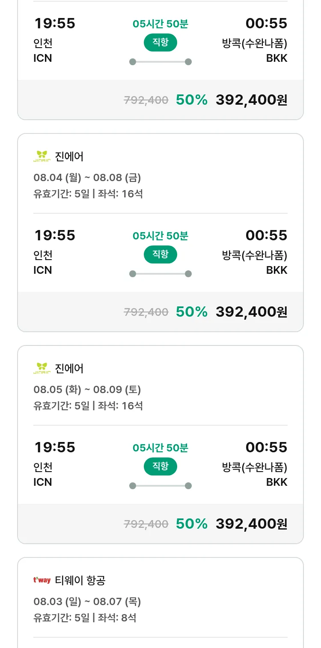The height and width of the screenshot is (648, 321).
Task: Select the 392,400원 price on the topmost card
Action: click(251, 100)
